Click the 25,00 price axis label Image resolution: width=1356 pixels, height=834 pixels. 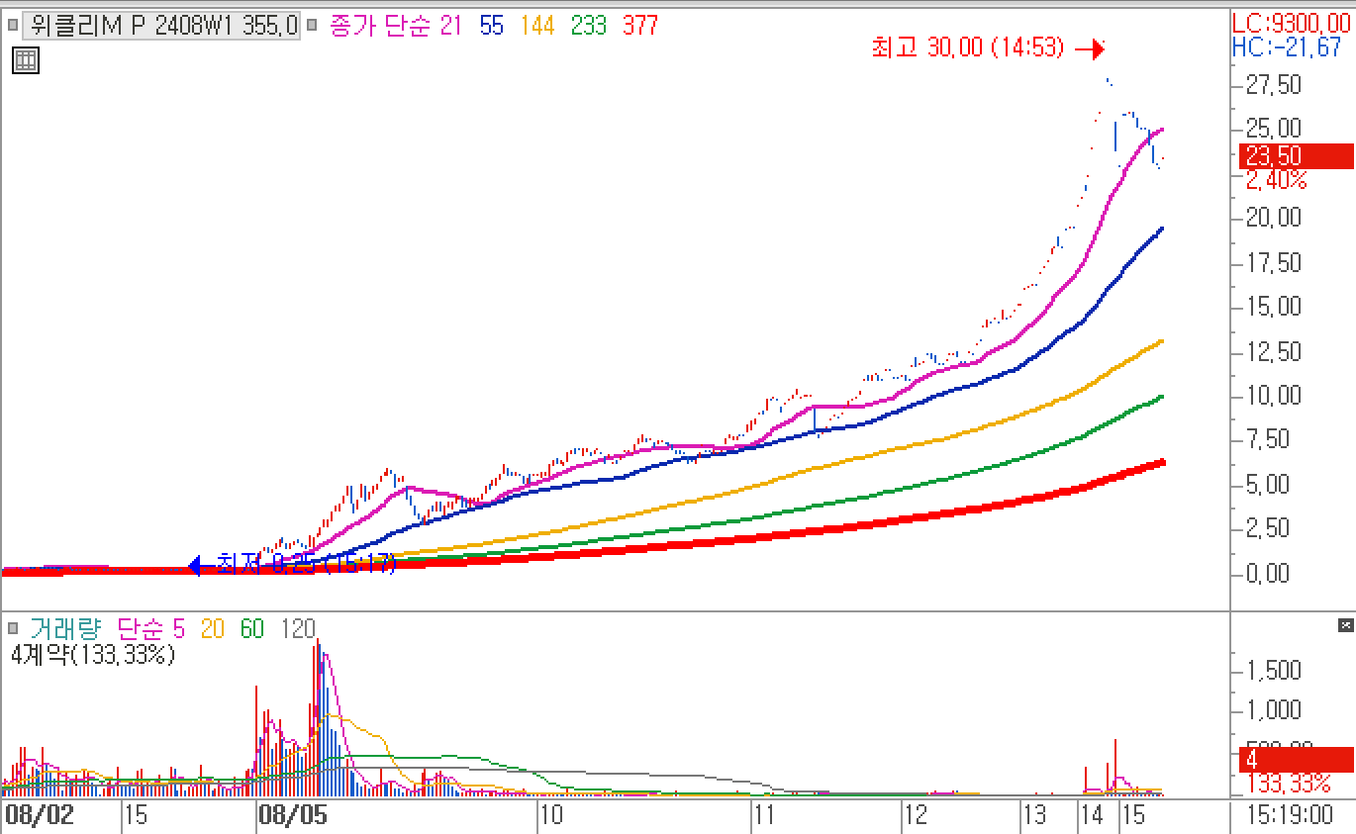(x=1274, y=129)
